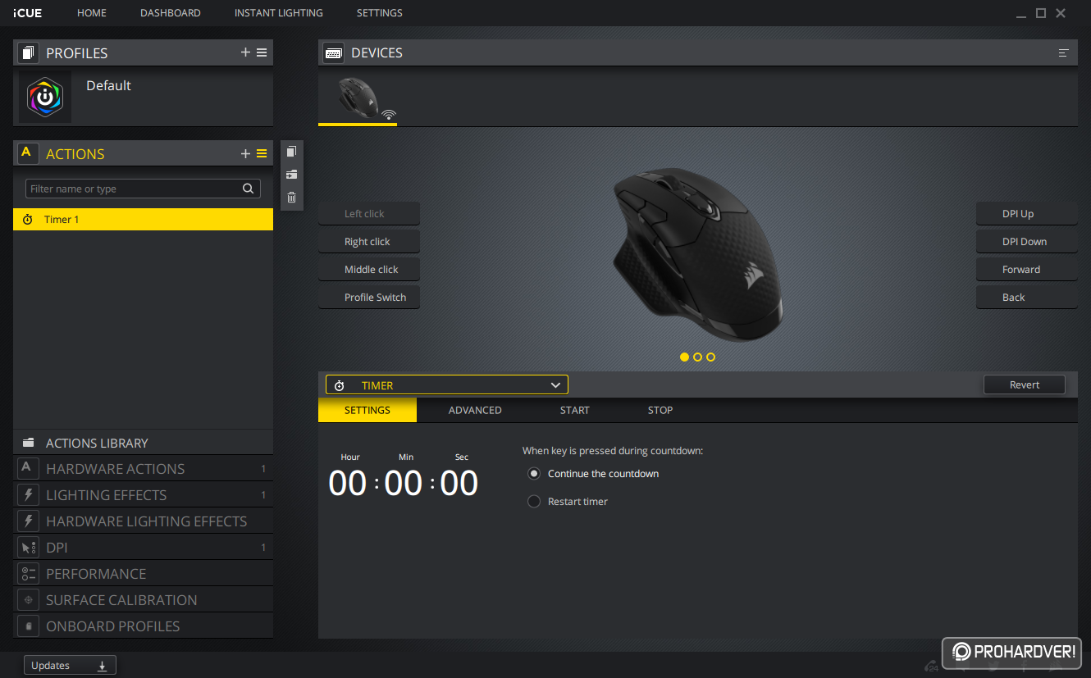
Task: Click the DPI cursor icon
Action: click(28, 548)
